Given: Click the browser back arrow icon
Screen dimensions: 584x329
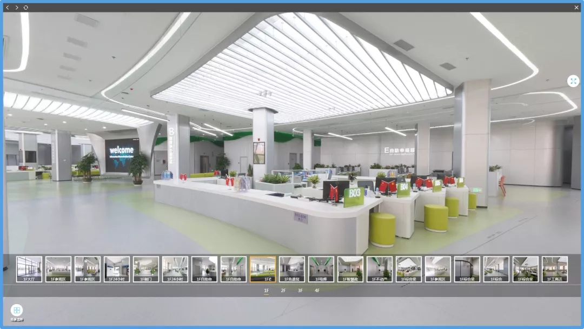Looking at the screenshot, I should pos(7,7).
